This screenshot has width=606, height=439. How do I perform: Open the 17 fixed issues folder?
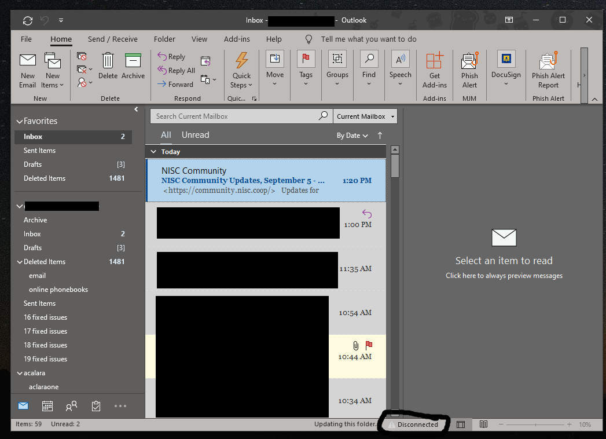click(x=46, y=331)
